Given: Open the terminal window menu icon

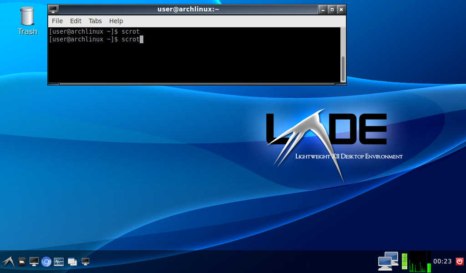Looking at the screenshot, I should [x=53, y=9].
